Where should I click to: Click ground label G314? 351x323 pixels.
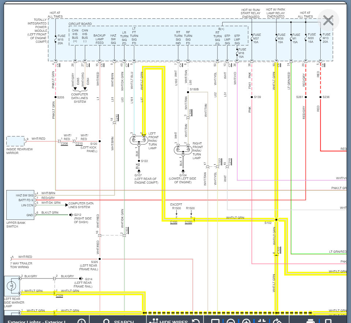89,279
